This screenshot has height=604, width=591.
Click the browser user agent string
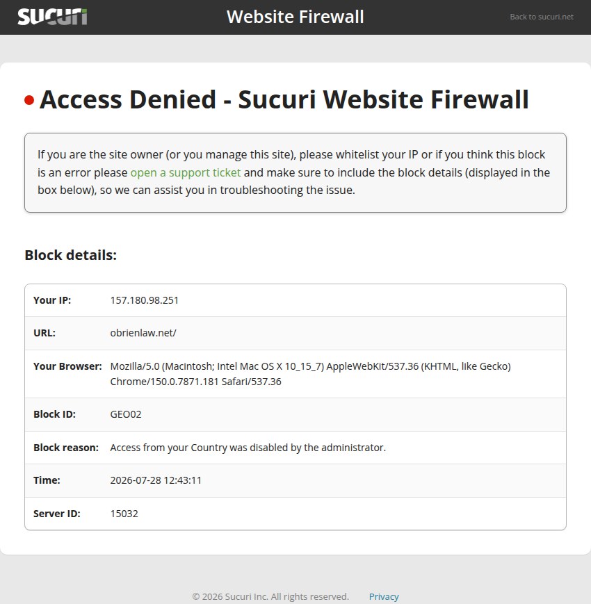pyautogui.click(x=311, y=374)
